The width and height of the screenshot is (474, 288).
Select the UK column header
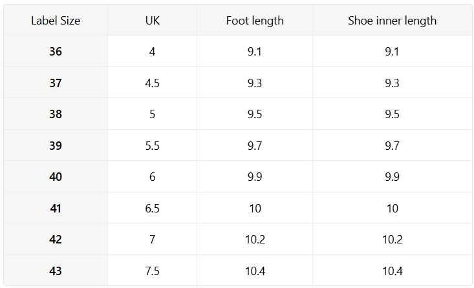pyautogui.click(x=152, y=21)
